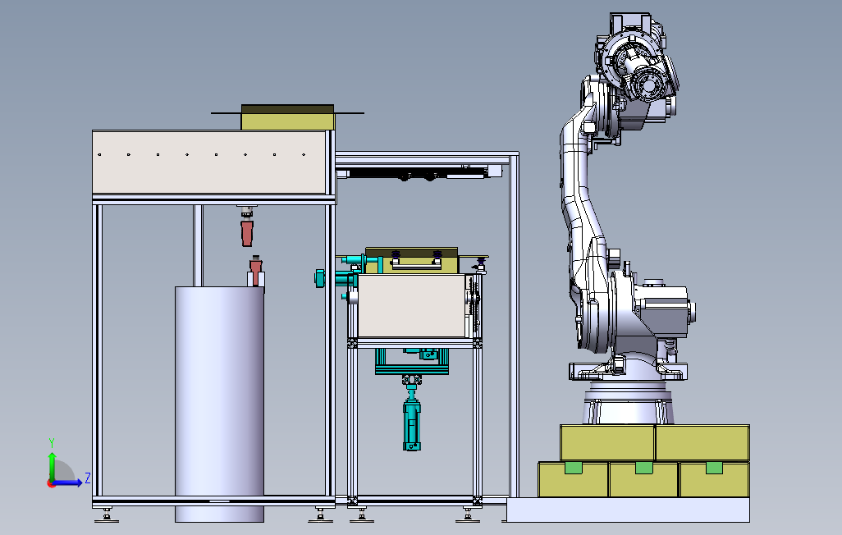Click the blue Z axis arrow of triad
The width and height of the screenshot is (842, 535).
[67, 482]
